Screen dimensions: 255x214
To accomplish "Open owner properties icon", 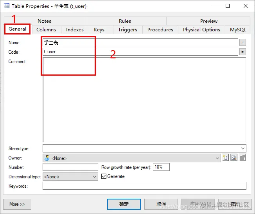I will coord(242,158).
